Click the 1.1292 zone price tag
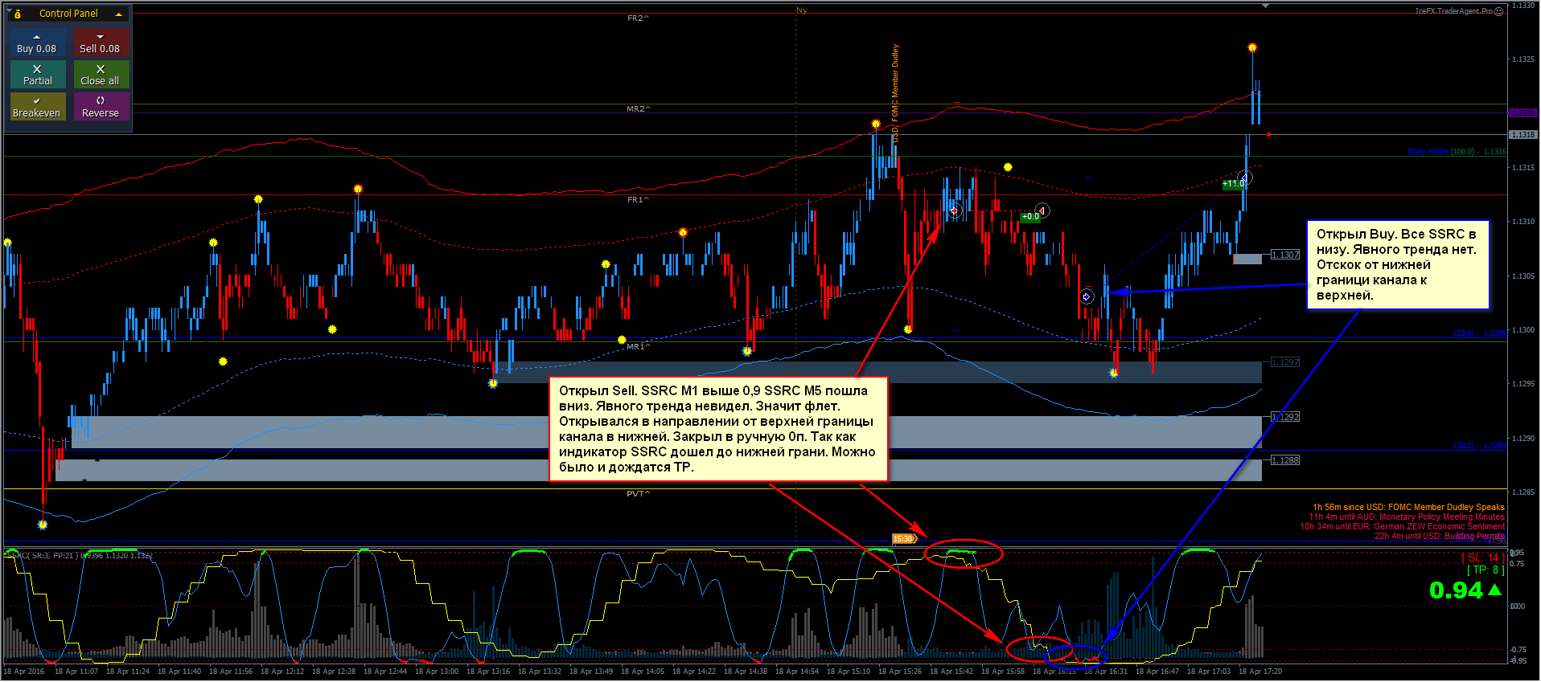 click(1285, 417)
